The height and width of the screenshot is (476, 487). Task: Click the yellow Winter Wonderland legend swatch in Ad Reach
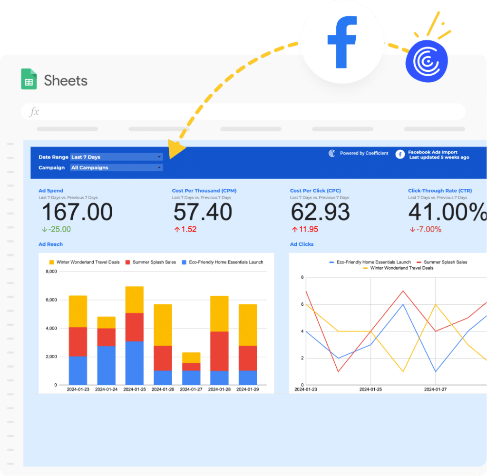pos(51,262)
